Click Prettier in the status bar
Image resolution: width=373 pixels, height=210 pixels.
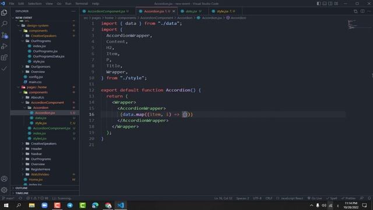click(349, 198)
